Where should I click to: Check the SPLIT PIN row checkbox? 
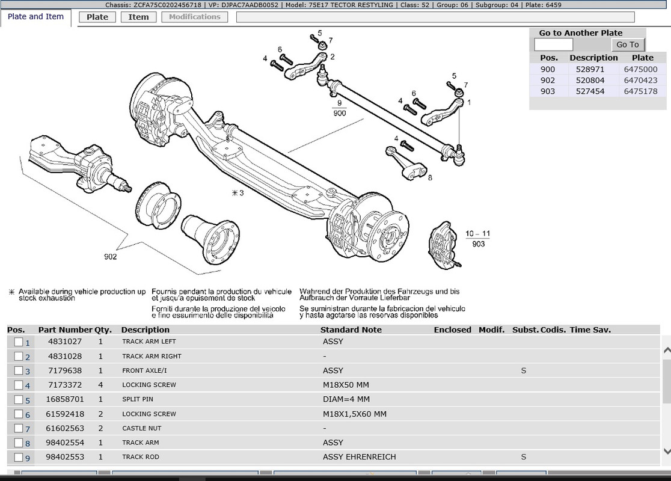click(19, 400)
